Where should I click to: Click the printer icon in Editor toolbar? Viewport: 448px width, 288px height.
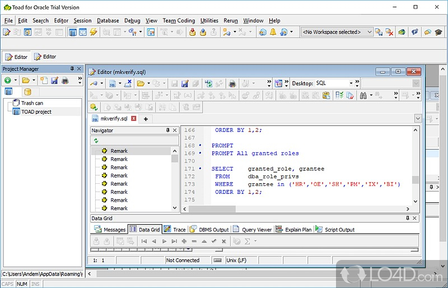pyautogui.click(x=232, y=83)
